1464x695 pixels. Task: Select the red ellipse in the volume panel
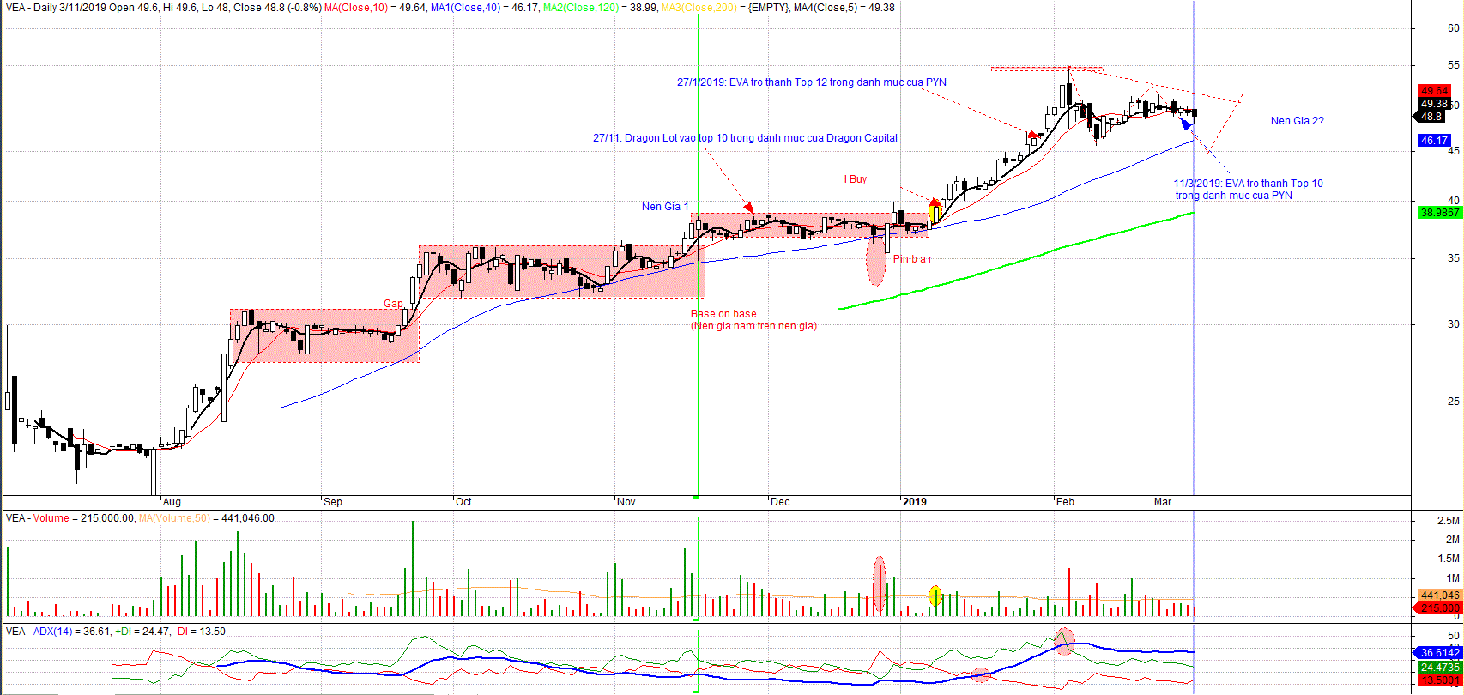(x=879, y=584)
